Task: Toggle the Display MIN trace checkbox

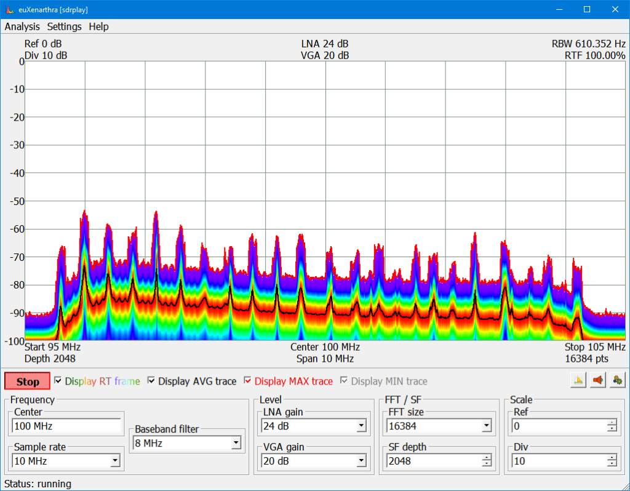Action: click(344, 380)
